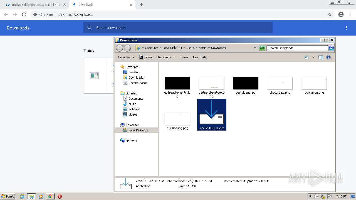
Task: Select Local Disk (C:) in breadcrumb
Action: [172, 48]
